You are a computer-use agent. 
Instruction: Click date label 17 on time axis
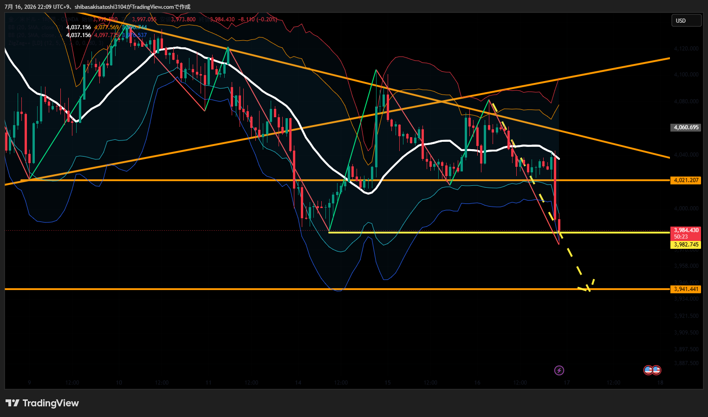coord(566,383)
